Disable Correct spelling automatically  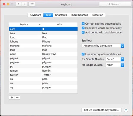[83, 24]
